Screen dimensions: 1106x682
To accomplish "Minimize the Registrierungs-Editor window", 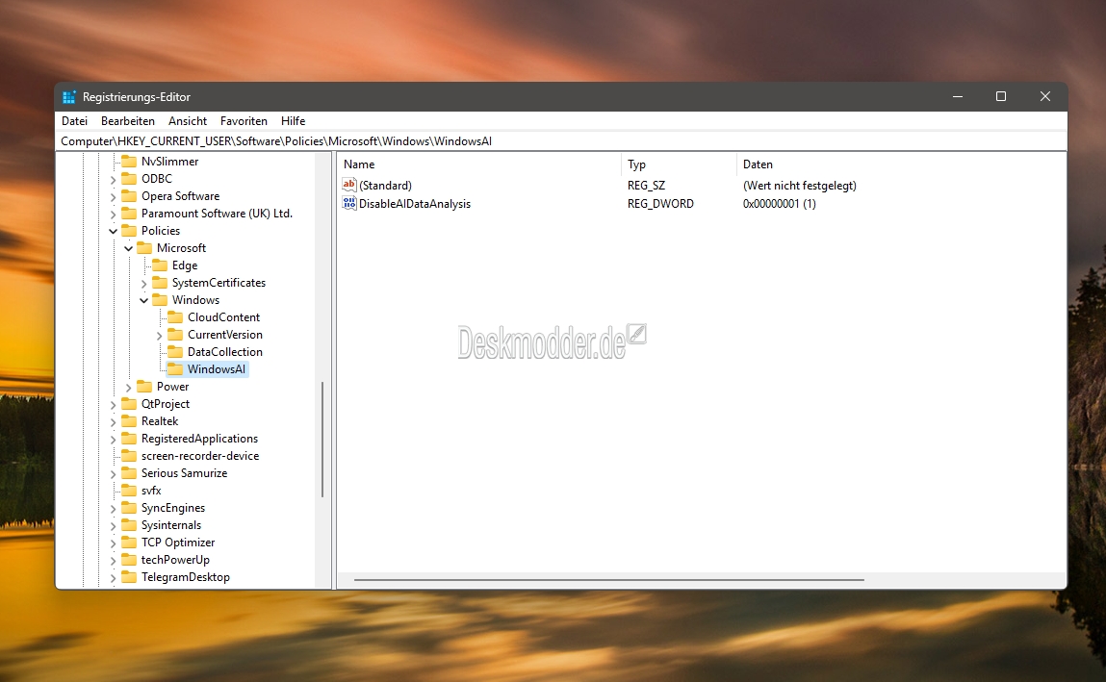I will (957, 96).
